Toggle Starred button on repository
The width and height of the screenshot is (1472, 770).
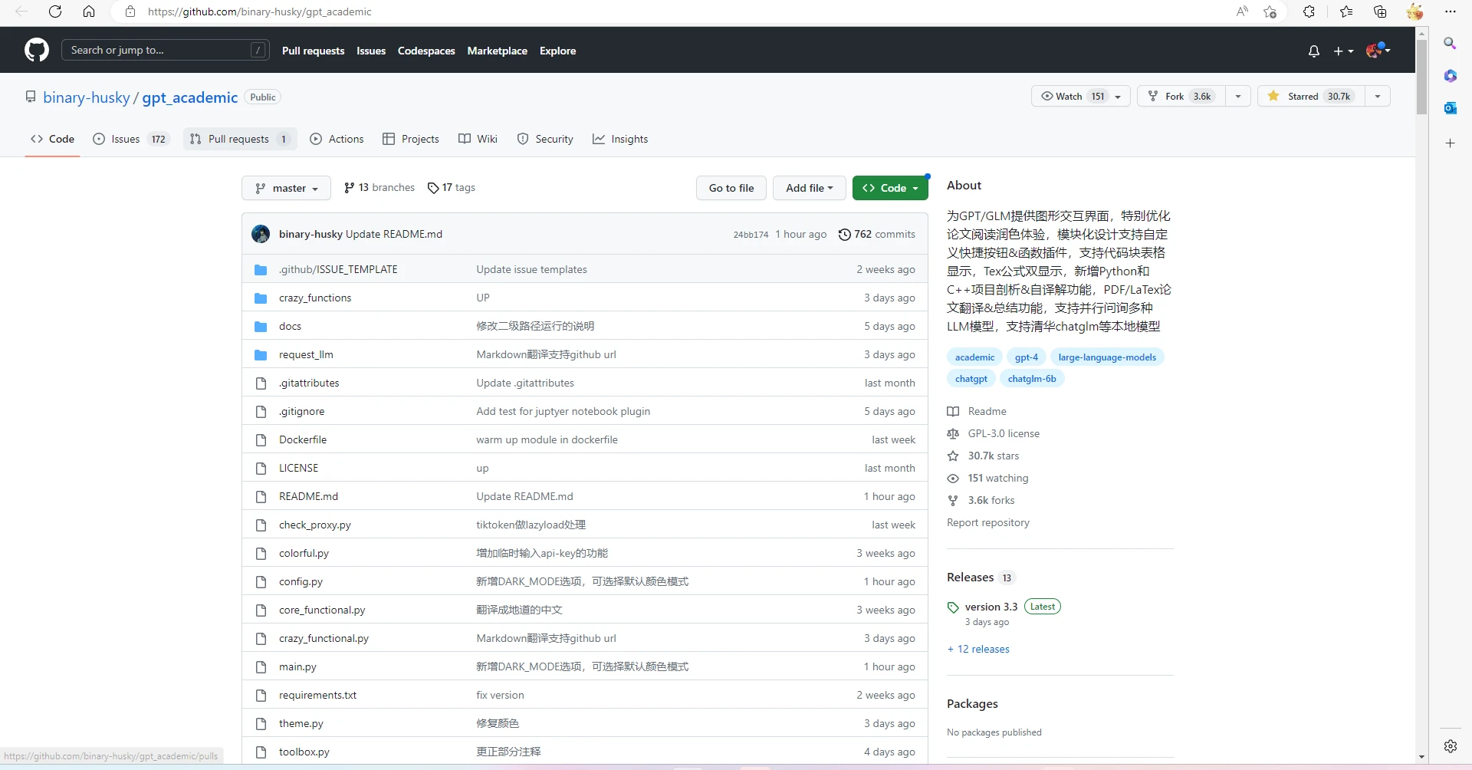coord(1311,97)
